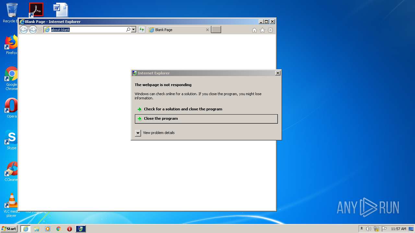
Task: Close the Blank Page Internet Explorer window
Action: pyautogui.click(x=272, y=22)
